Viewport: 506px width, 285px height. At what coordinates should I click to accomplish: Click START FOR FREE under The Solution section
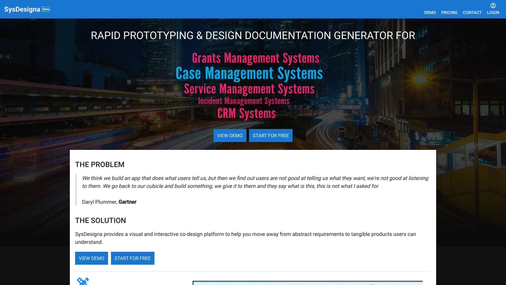(x=133, y=258)
